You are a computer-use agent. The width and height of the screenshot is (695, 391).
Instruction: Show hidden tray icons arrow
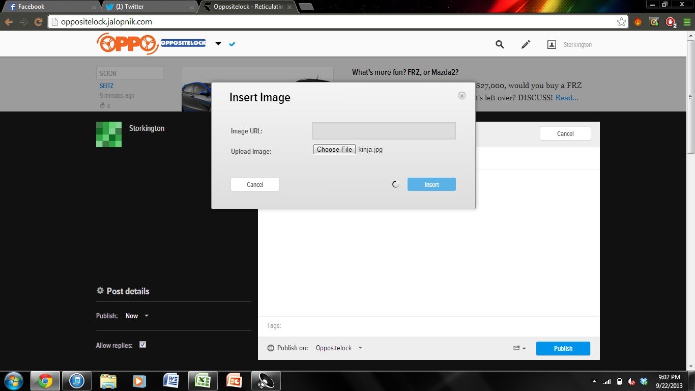click(x=594, y=381)
